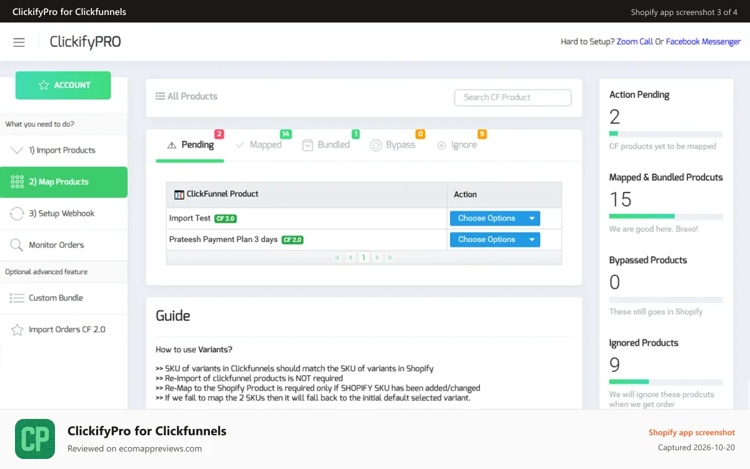The image size is (750, 469).
Task: Click the ClickFunnel Product column header
Action: tap(307, 194)
